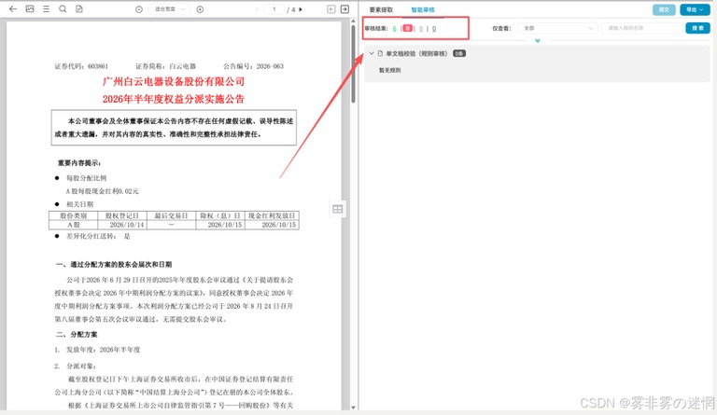This screenshot has width=717, height=415.
Task: Click the title 广州白云电器设备股份有限公司
Action: pos(174,82)
